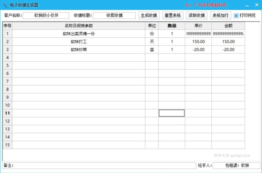
Task: Click the 数量 column header
Action: [172, 25]
